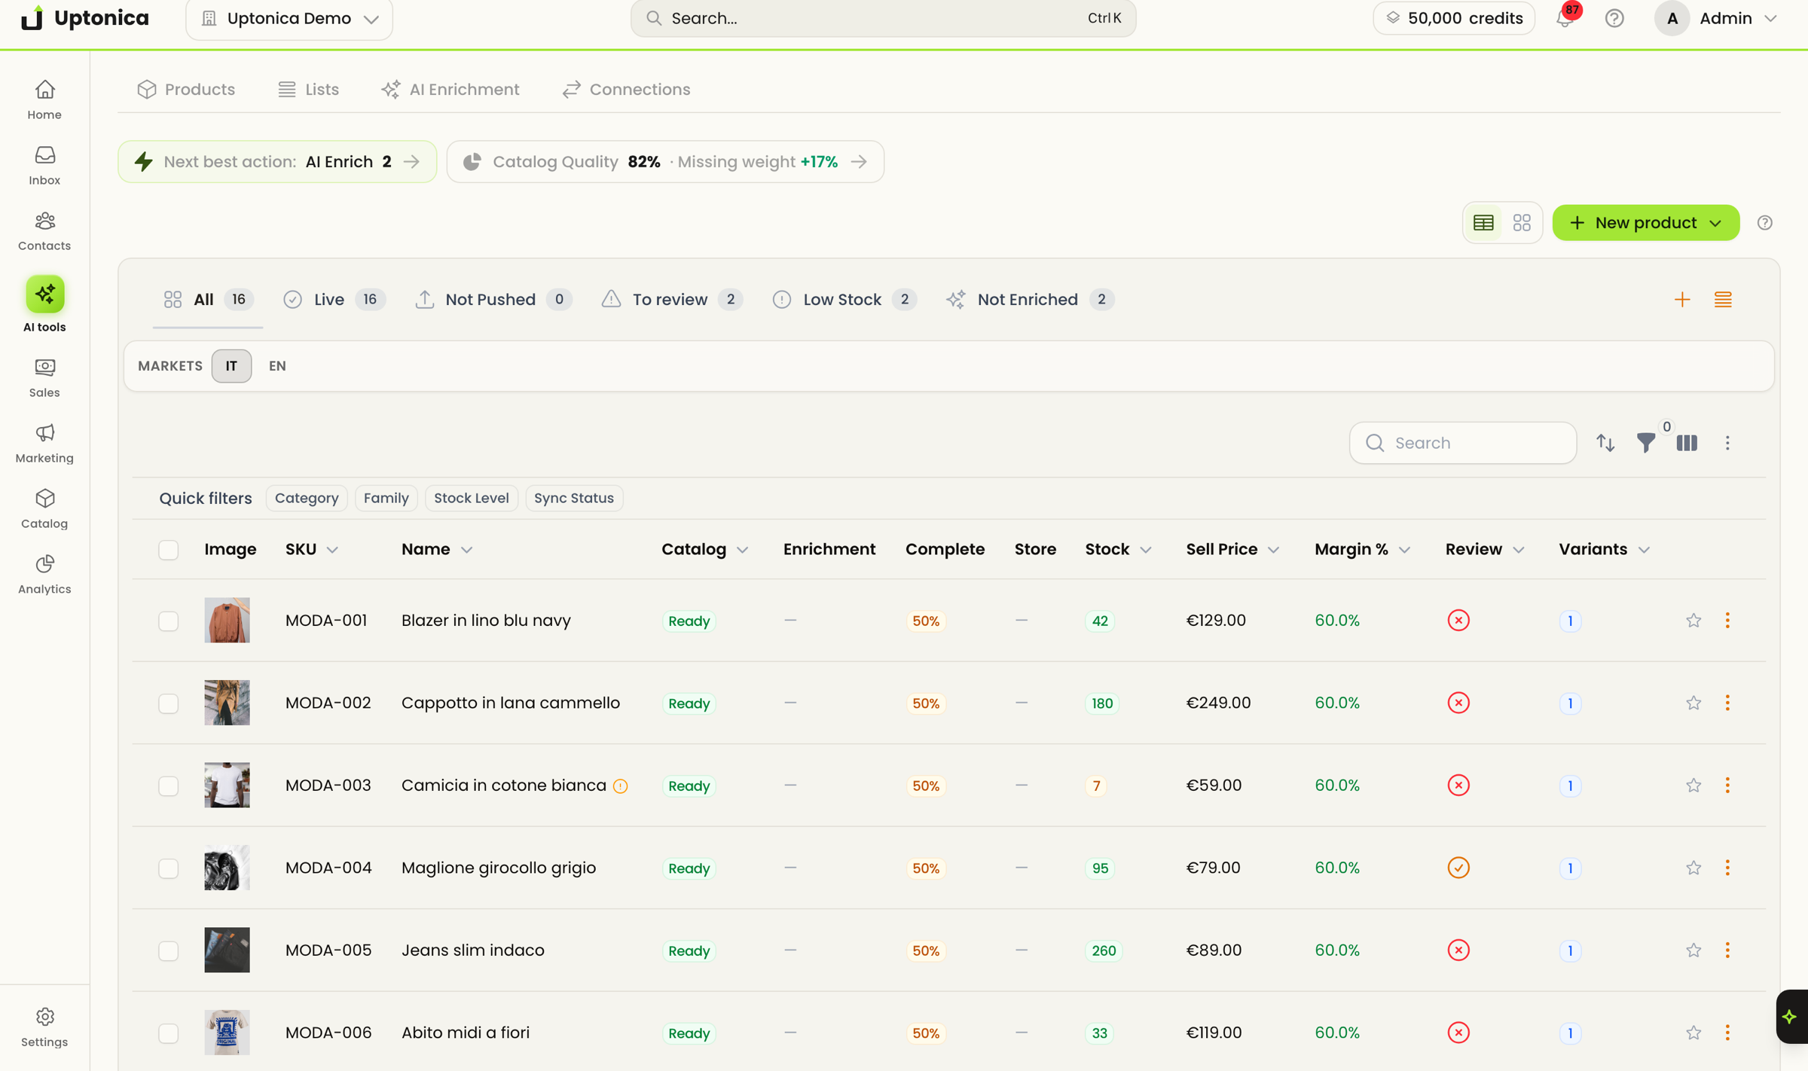Screen dimensions: 1808x1071
Task: Open Catalog in the sidebar
Action: [44, 509]
